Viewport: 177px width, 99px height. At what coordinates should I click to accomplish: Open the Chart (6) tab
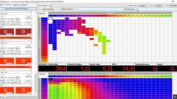point(16,5)
